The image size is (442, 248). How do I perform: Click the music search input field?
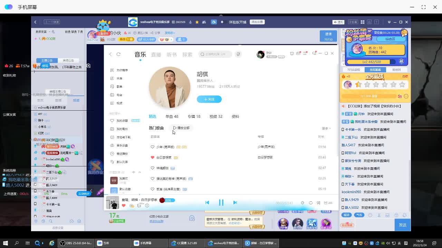(216, 54)
